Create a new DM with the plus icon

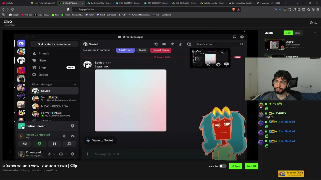pyautogui.click(x=75, y=84)
